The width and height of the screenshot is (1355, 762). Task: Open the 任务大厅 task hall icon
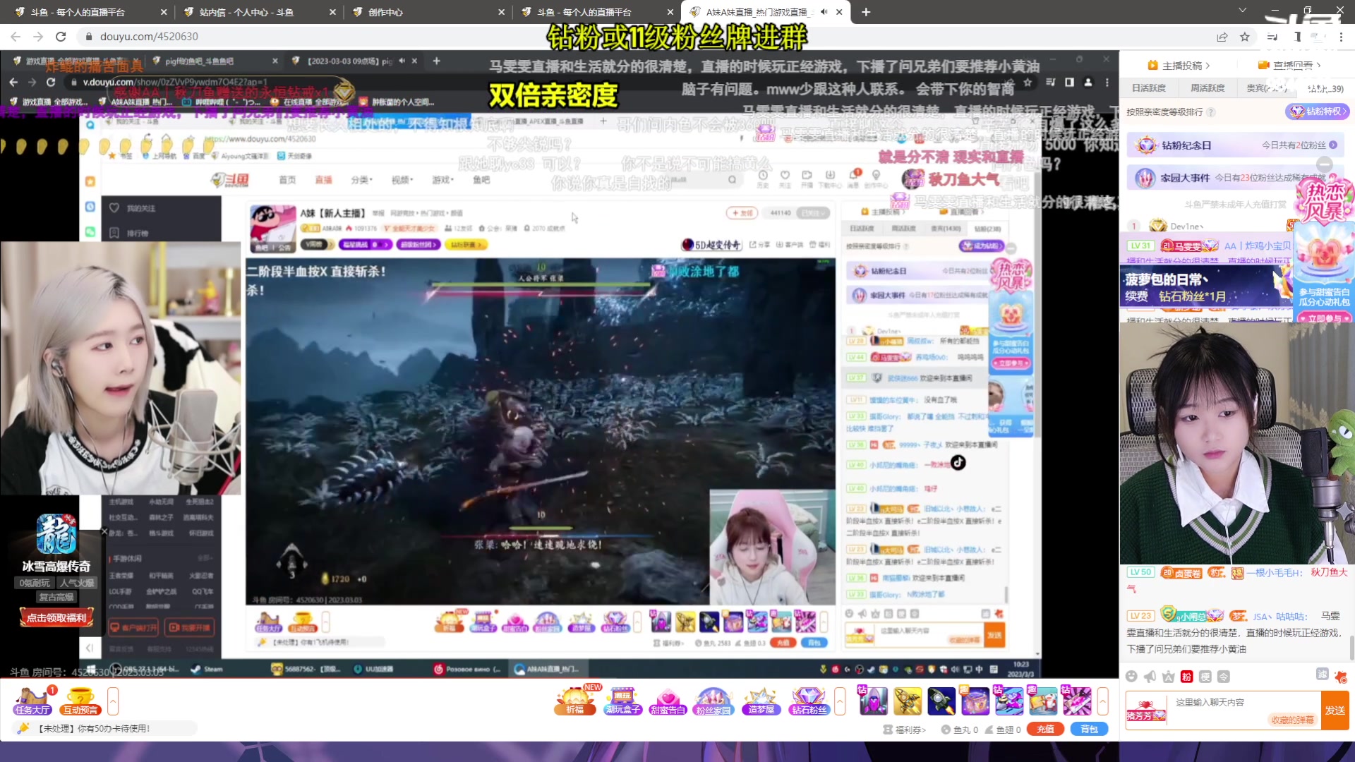(32, 701)
